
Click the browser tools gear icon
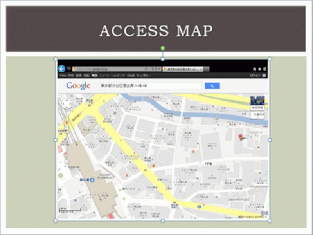(264, 69)
